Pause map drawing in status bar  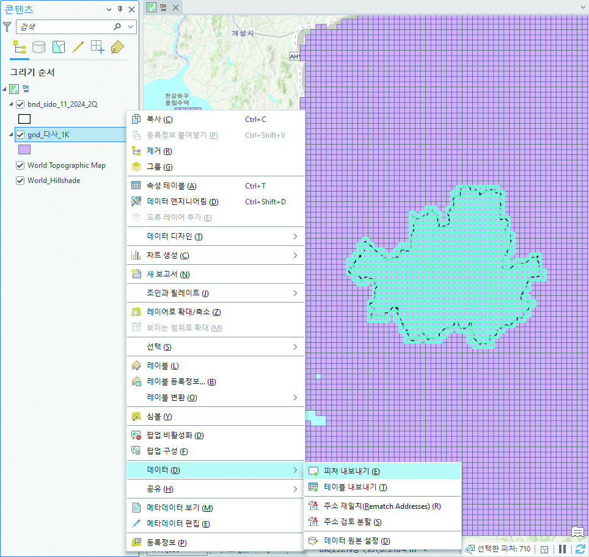pyautogui.click(x=562, y=549)
